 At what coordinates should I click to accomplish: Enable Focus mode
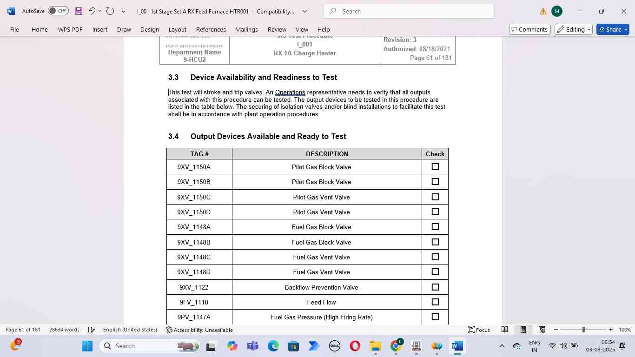coord(479,330)
